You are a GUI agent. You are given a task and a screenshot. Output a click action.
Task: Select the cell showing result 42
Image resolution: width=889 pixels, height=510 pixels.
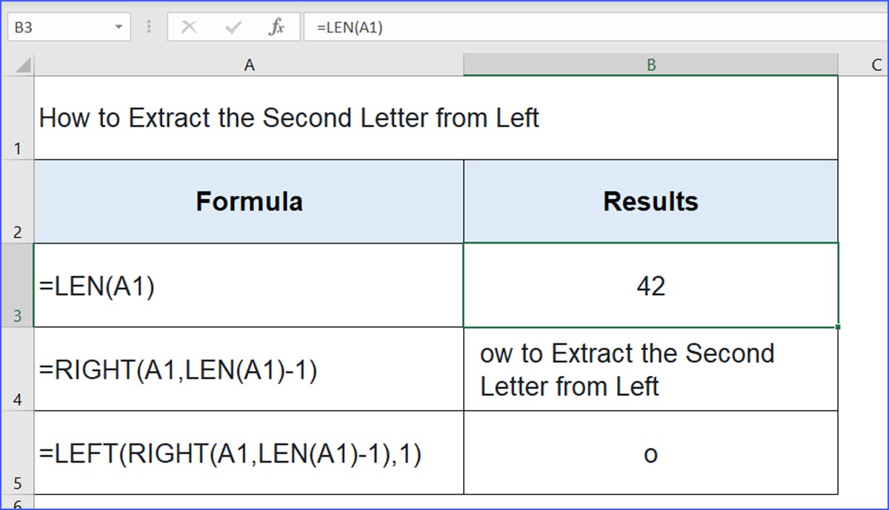pyautogui.click(x=650, y=286)
